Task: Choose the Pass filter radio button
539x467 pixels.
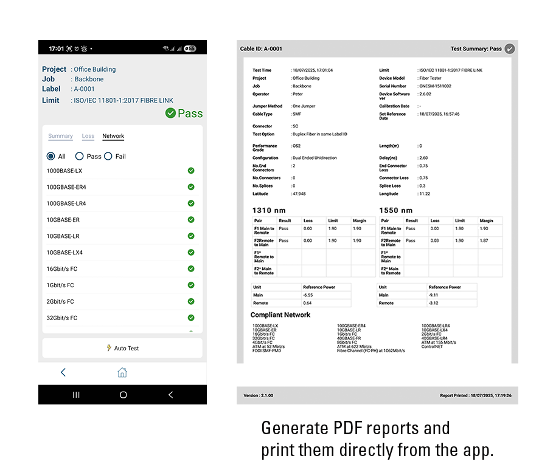Action: (x=80, y=156)
